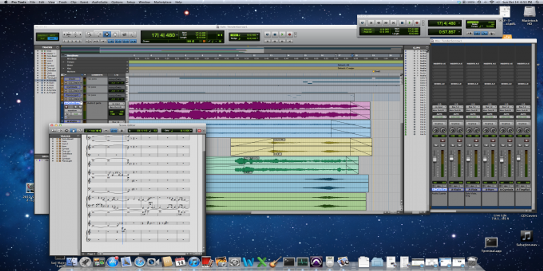Click Record in the Edit window transport

pos(289,34)
